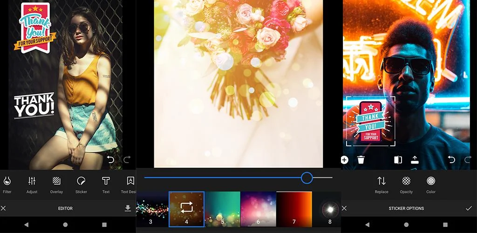477x233 pixels.
Task: Bring the sticker layer forward
Action: [415, 160]
